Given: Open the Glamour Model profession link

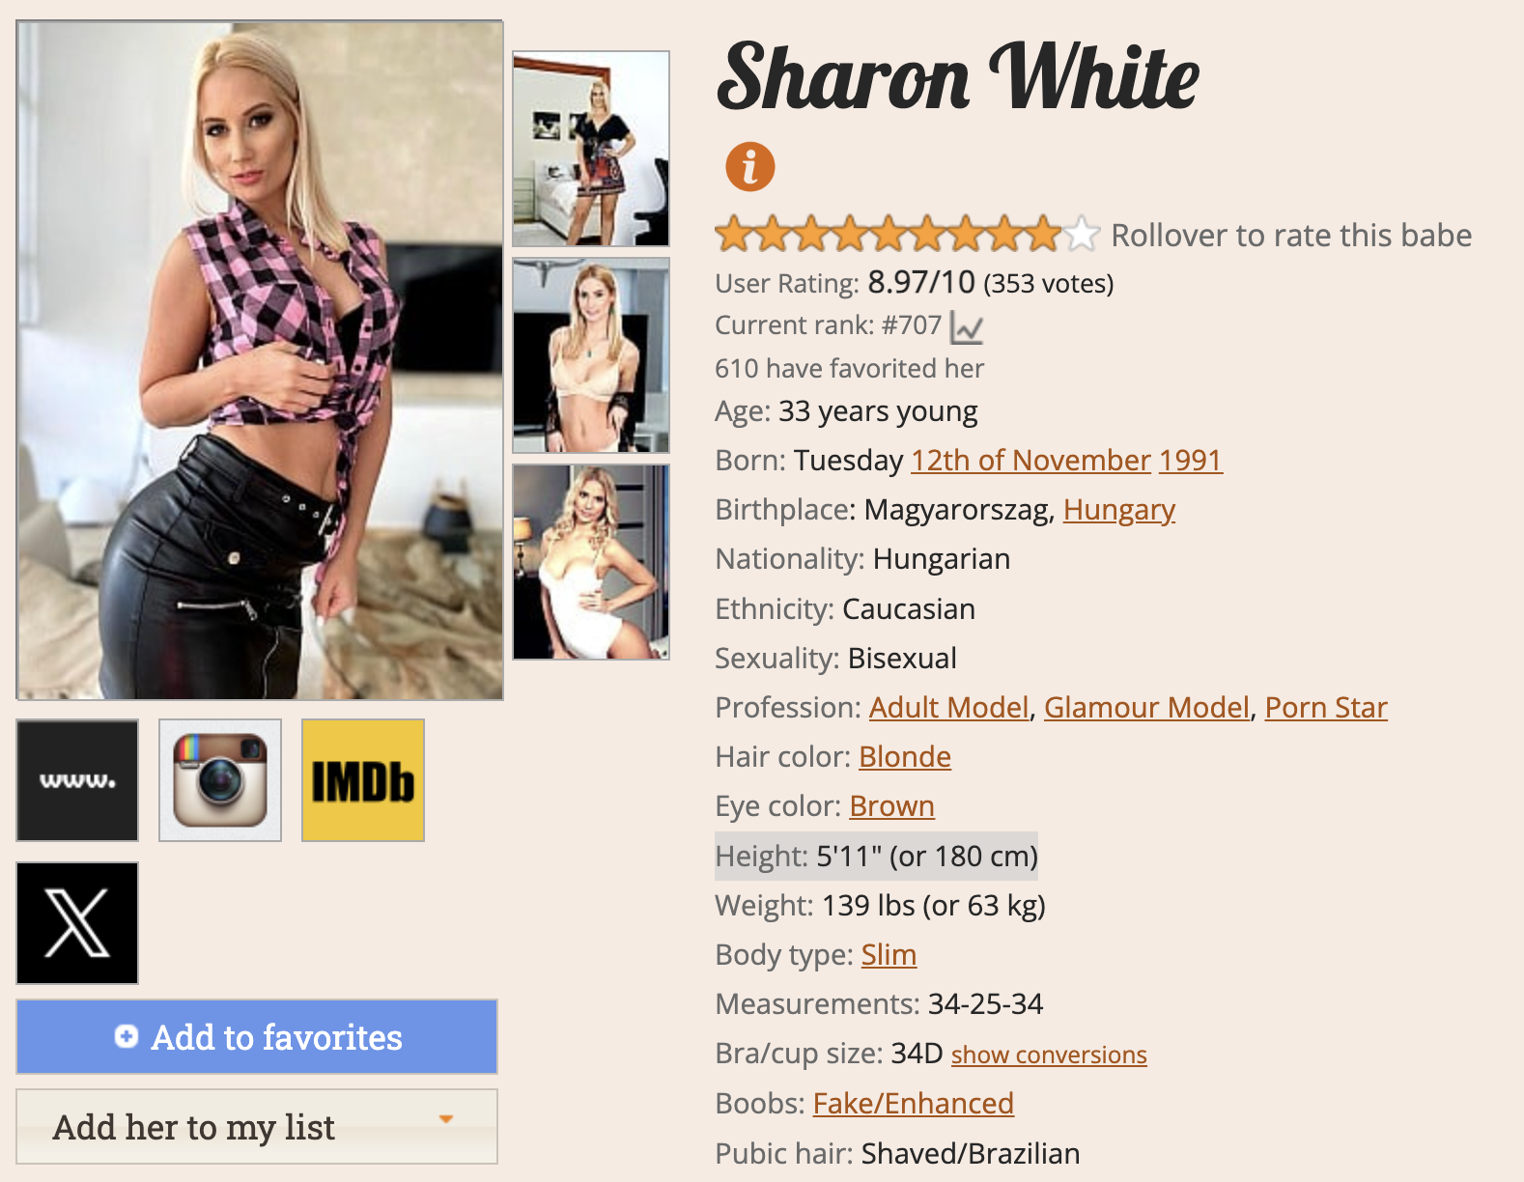Looking at the screenshot, I should (1146, 708).
